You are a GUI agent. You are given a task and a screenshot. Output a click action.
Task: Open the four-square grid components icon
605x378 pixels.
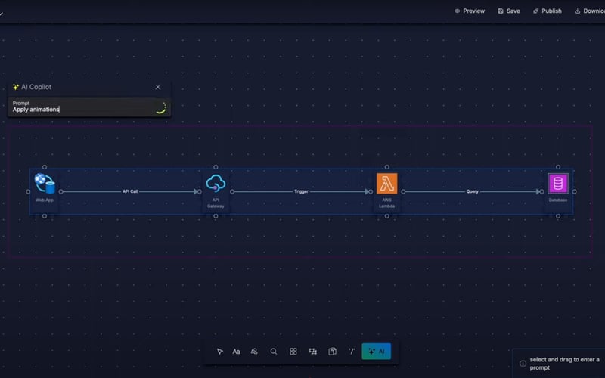click(x=293, y=352)
